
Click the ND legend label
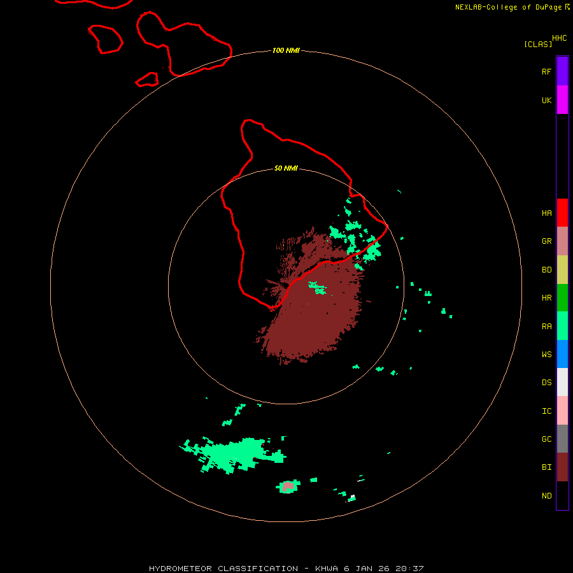[x=546, y=496]
